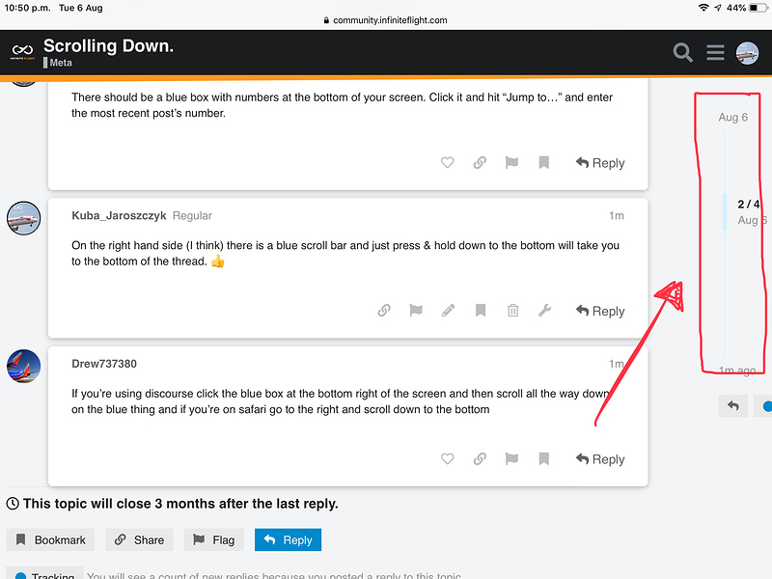Viewport: 772px width, 579px height.
Task: Bookmark Kuba_Jaroszczyk's post
Action: [x=481, y=310]
